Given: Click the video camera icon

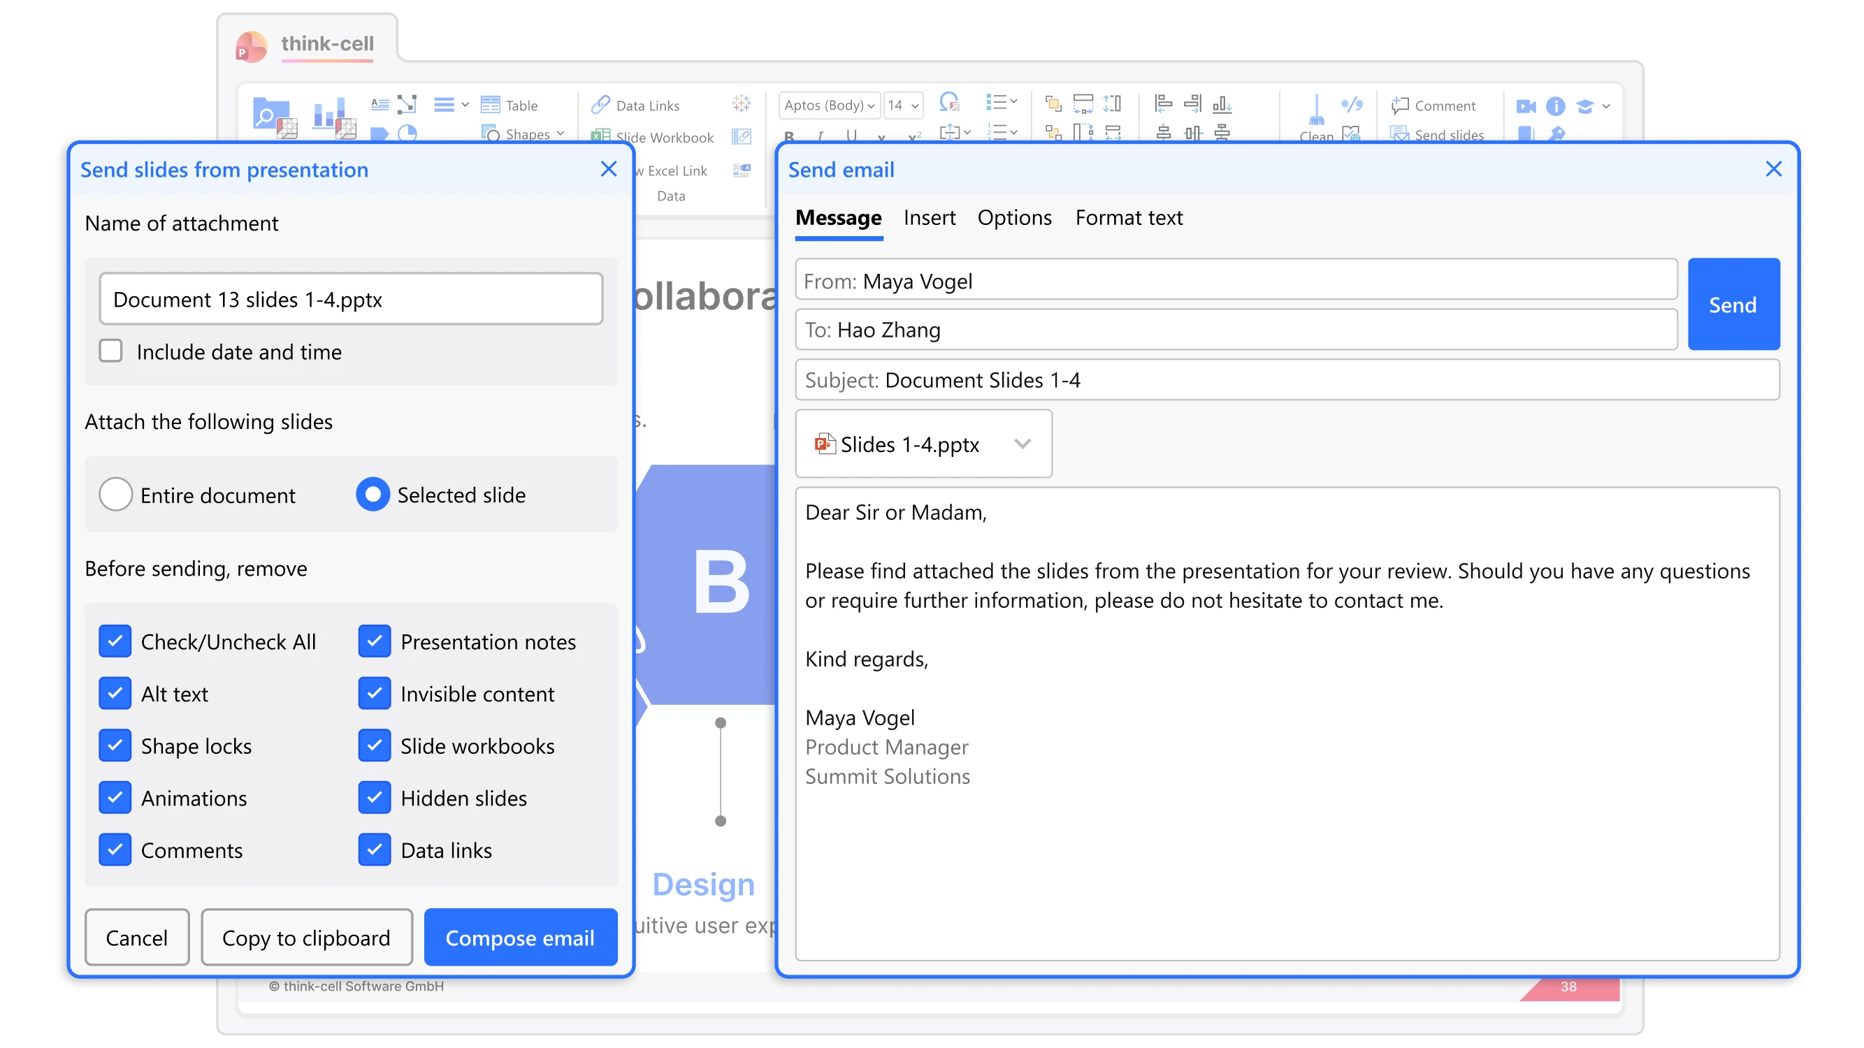Looking at the screenshot, I should coord(1526,106).
